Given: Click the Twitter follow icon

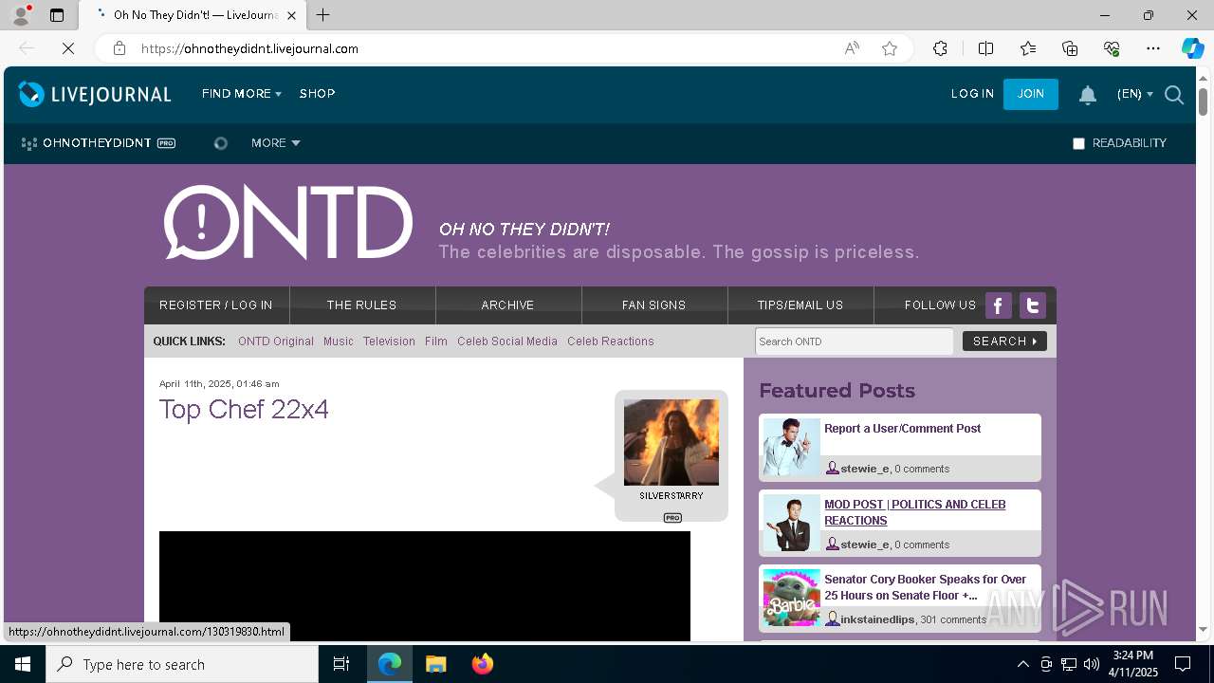Looking at the screenshot, I should pyautogui.click(x=1032, y=305).
